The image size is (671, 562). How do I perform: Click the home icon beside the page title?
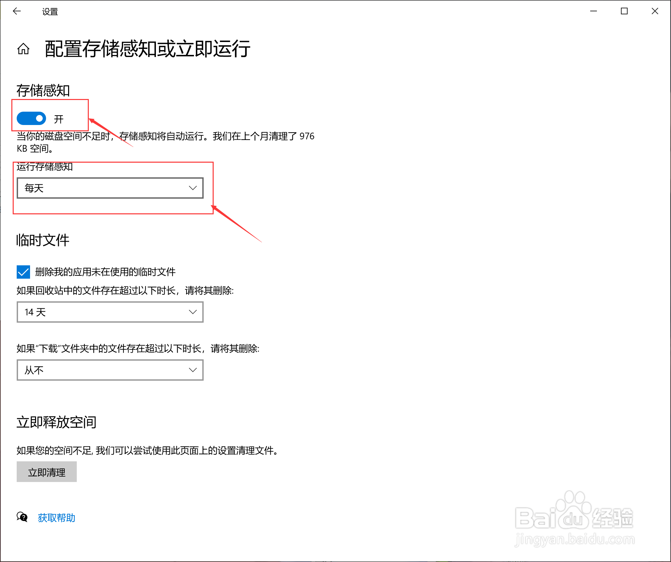[x=23, y=49]
